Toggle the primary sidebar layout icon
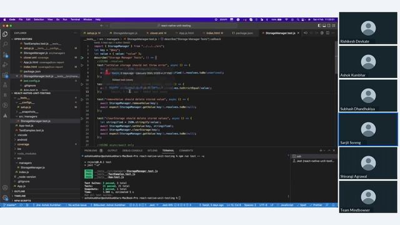Viewport: 400px width, 225px height. coord(319,26)
